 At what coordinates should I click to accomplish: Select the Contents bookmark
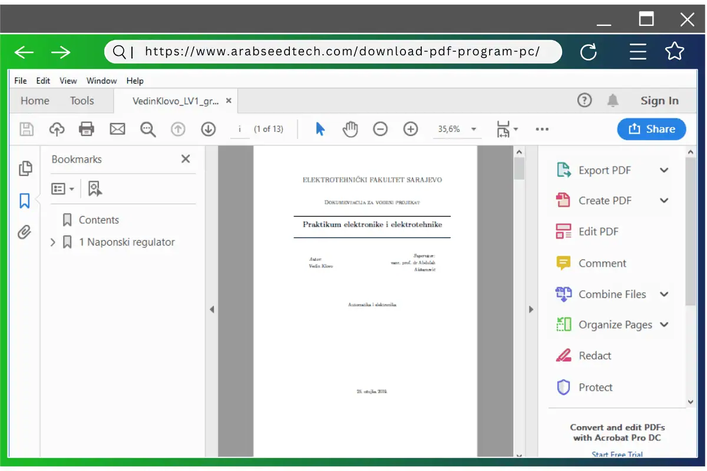pyautogui.click(x=98, y=220)
